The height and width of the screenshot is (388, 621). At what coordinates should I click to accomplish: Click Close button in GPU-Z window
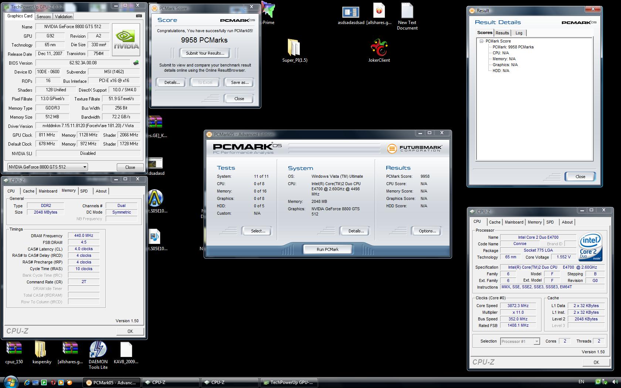tap(130, 167)
